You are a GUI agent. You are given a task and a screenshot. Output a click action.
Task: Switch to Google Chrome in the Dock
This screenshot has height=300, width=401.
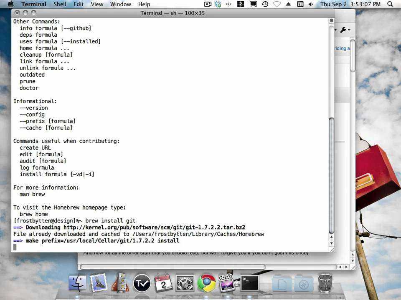(206, 283)
